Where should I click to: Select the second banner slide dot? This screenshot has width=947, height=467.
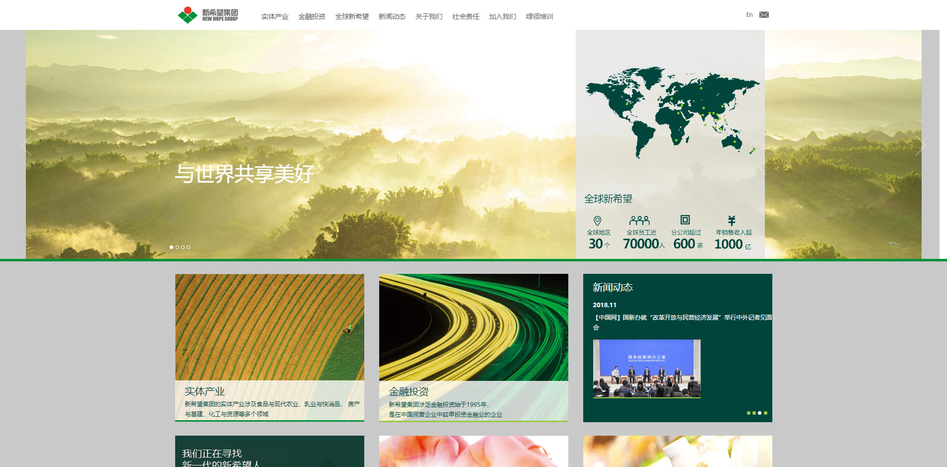pos(177,247)
